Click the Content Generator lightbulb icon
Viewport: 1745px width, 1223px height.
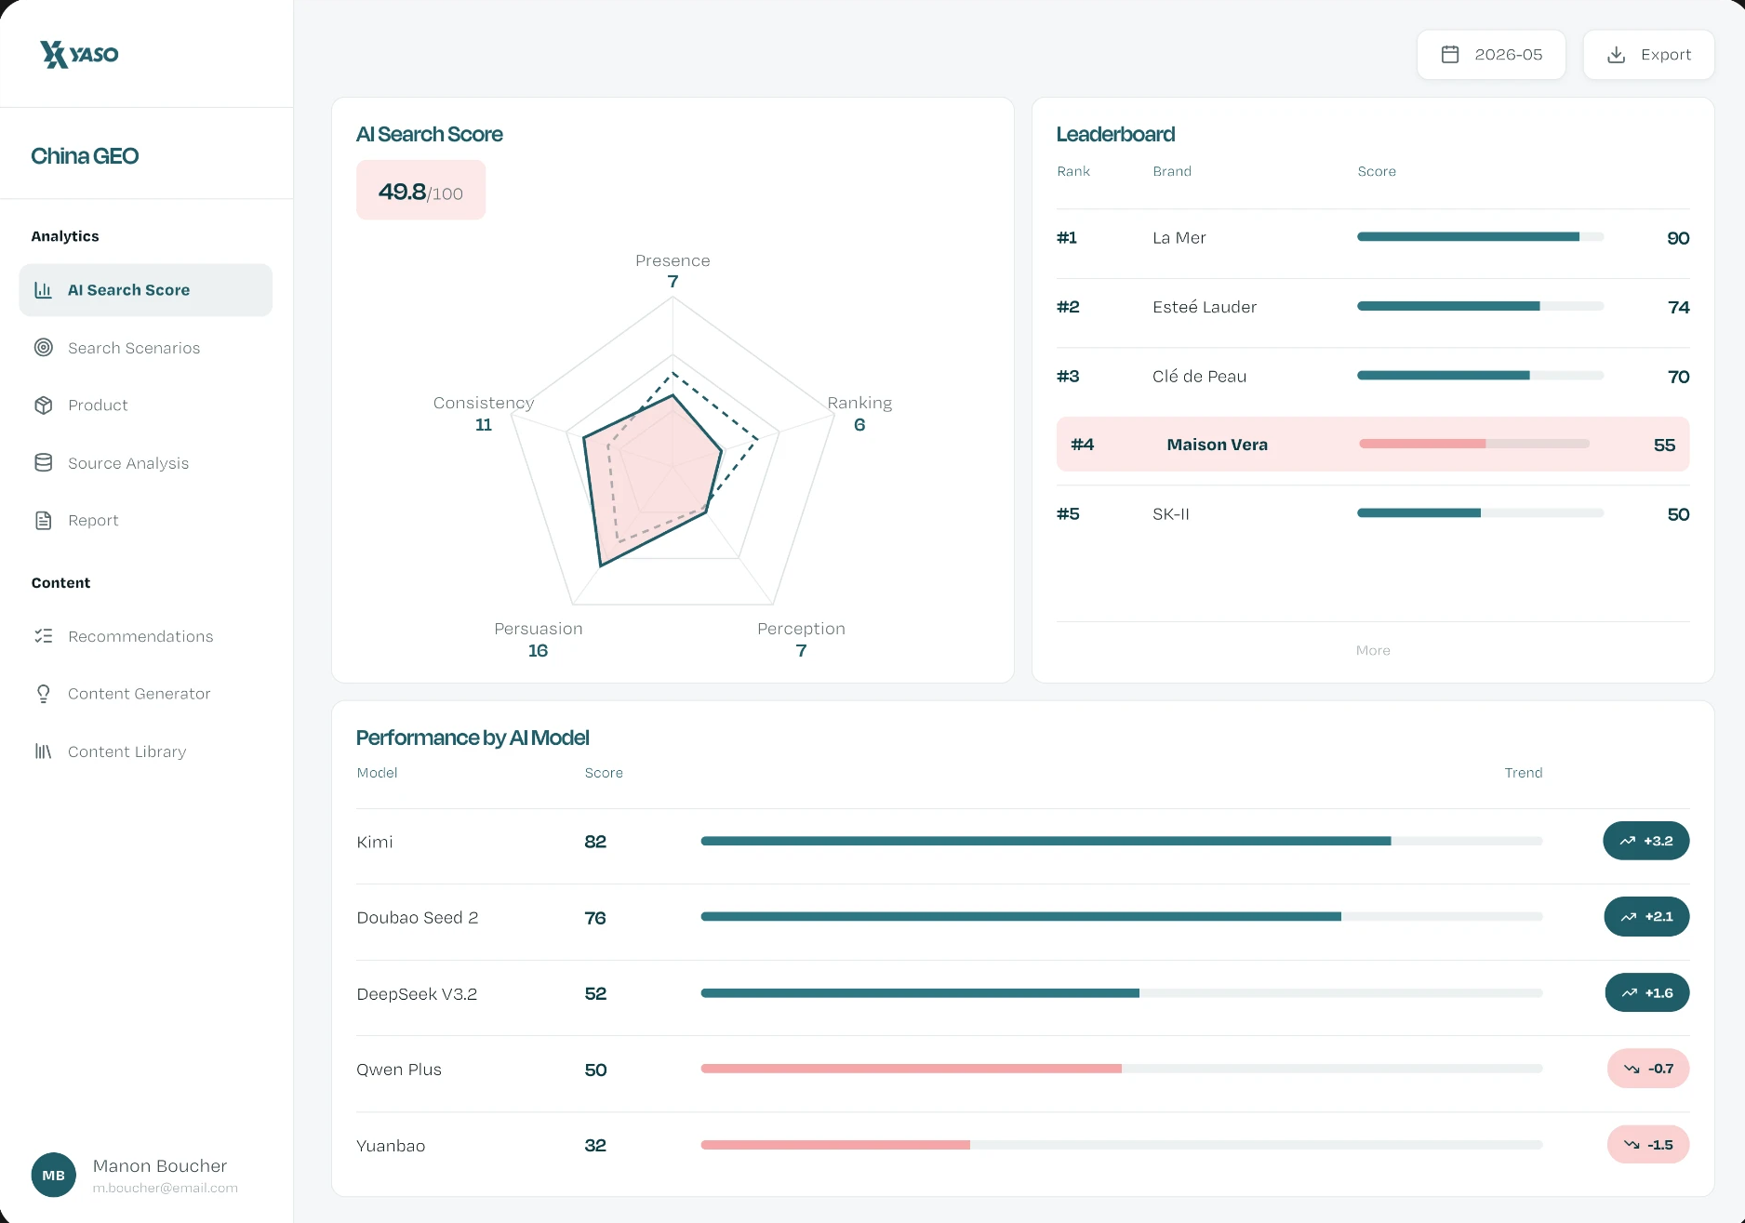(x=43, y=694)
